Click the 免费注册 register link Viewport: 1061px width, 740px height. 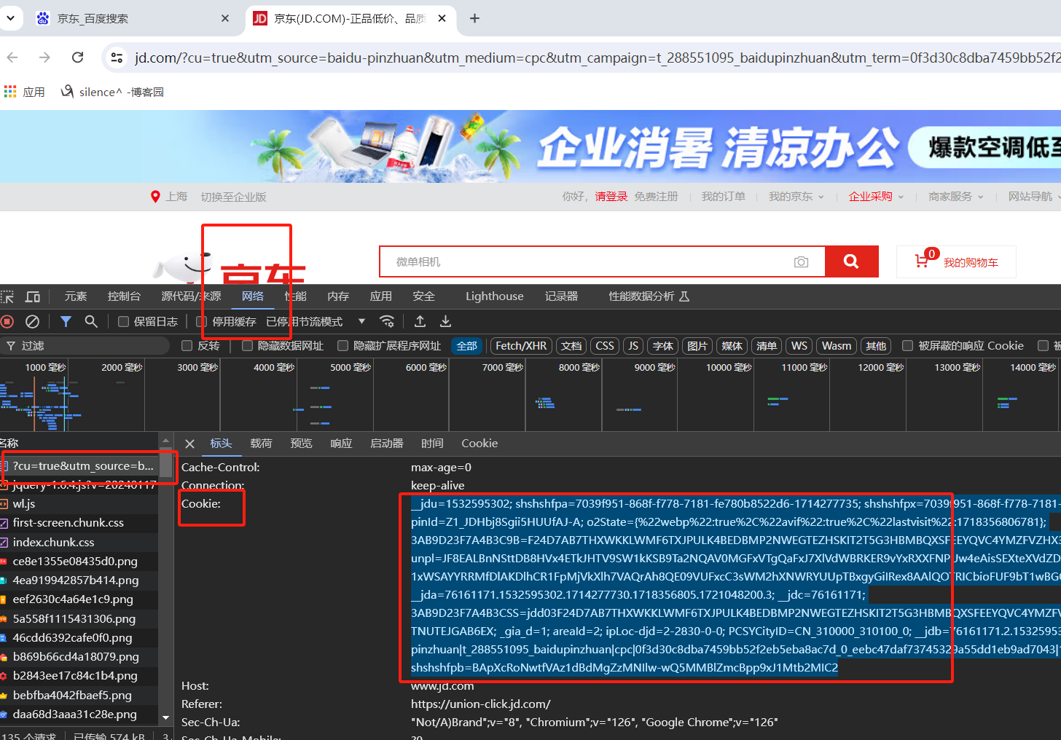point(656,197)
